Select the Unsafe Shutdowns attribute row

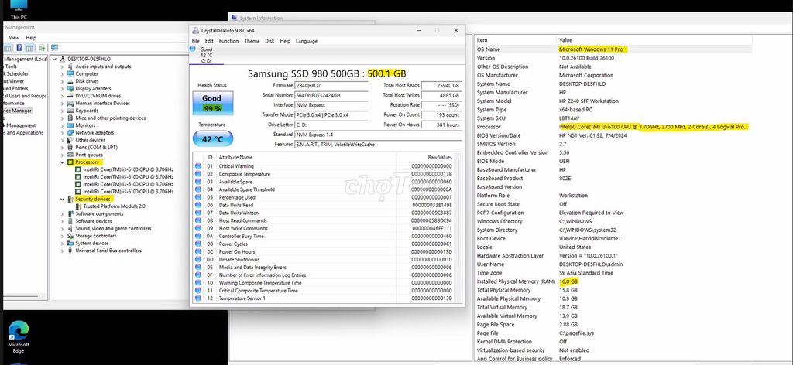click(324, 260)
